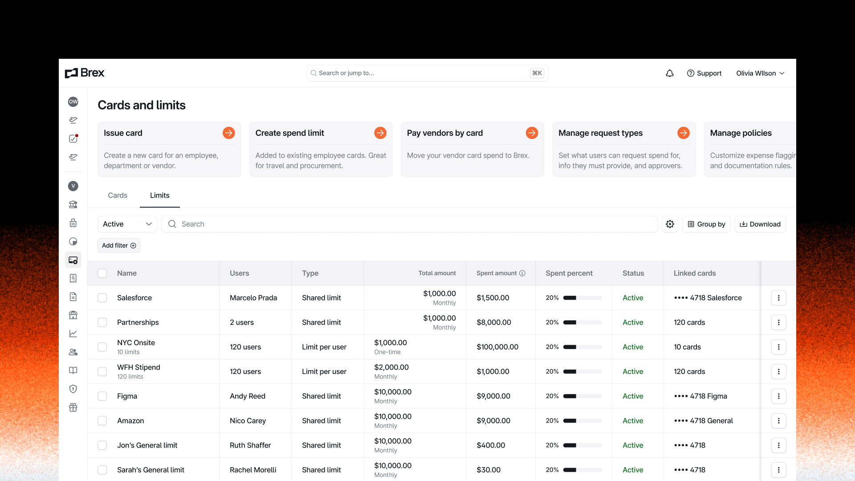Check the Partnerships row checkbox
The height and width of the screenshot is (481, 855).
pyautogui.click(x=102, y=322)
